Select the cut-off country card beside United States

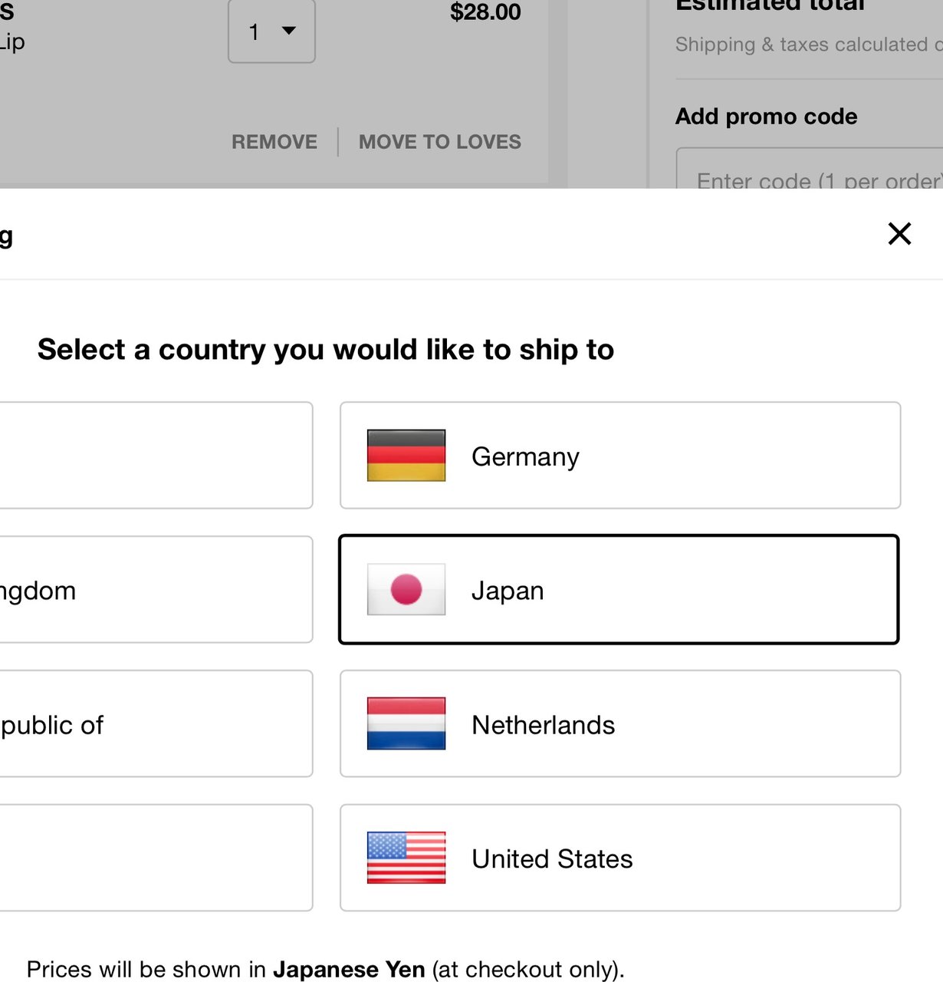pos(153,858)
